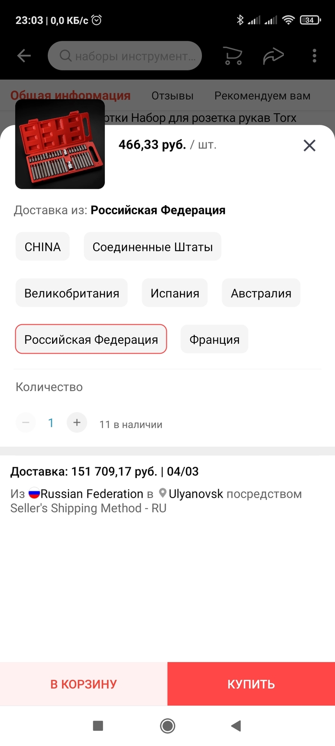Choose Соединенные Штаты shipping option
Image resolution: width=335 pixels, height=746 pixels.
[152, 247]
